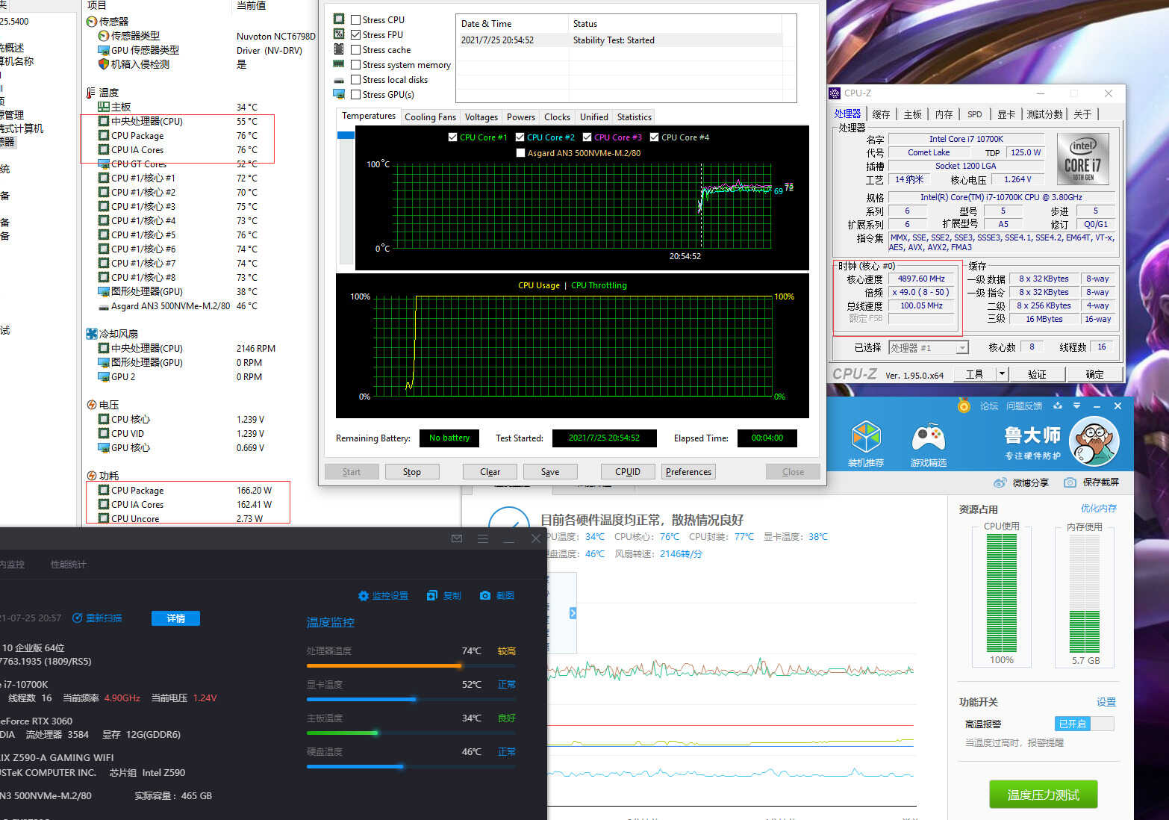Enable Asgard AN3 500NVMe graph checkbox
Screen dimensions: 1169x820
[x=521, y=153]
